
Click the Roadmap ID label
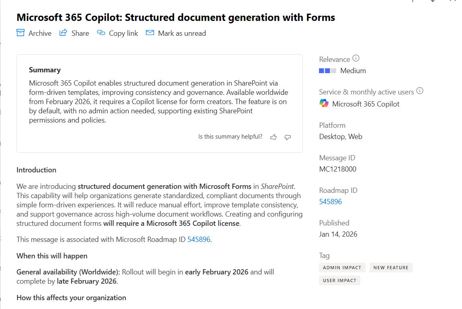(338, 190)
